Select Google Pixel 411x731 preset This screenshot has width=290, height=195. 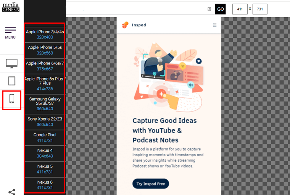45,138
